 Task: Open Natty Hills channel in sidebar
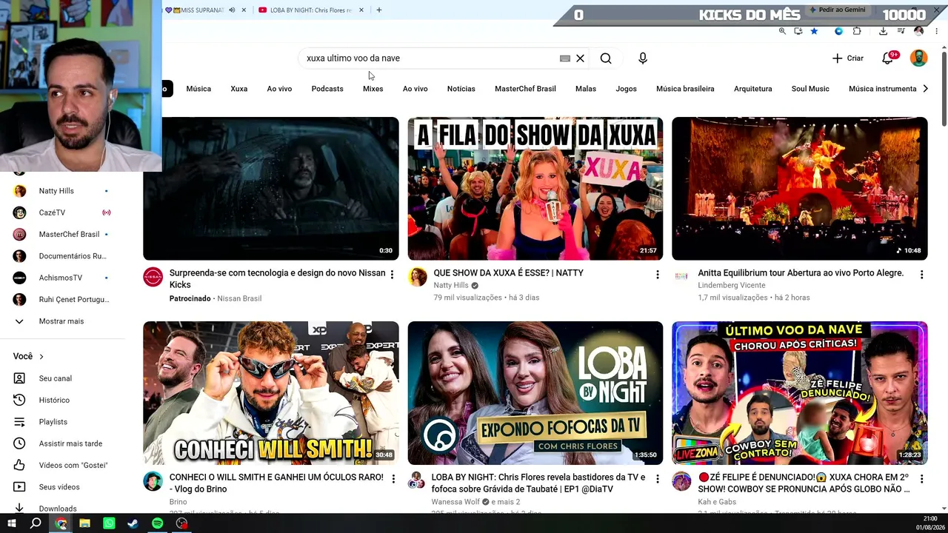[61, 191]
